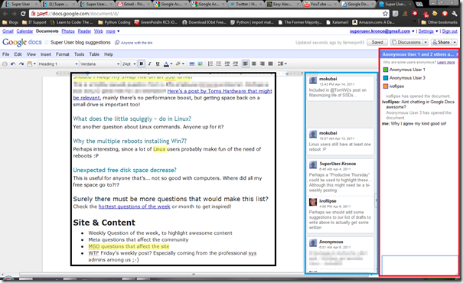
Task: Apply a bulleted list
Action: pyautogui.click(x=219, y=63)
